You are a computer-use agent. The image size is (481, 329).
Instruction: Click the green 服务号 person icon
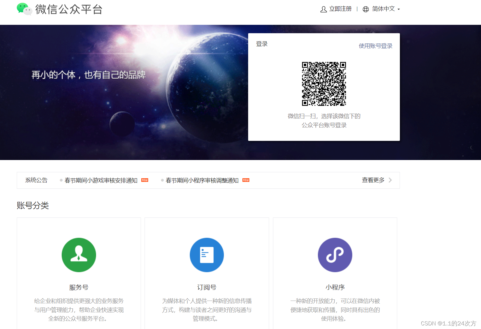click(x=79, y=255)
